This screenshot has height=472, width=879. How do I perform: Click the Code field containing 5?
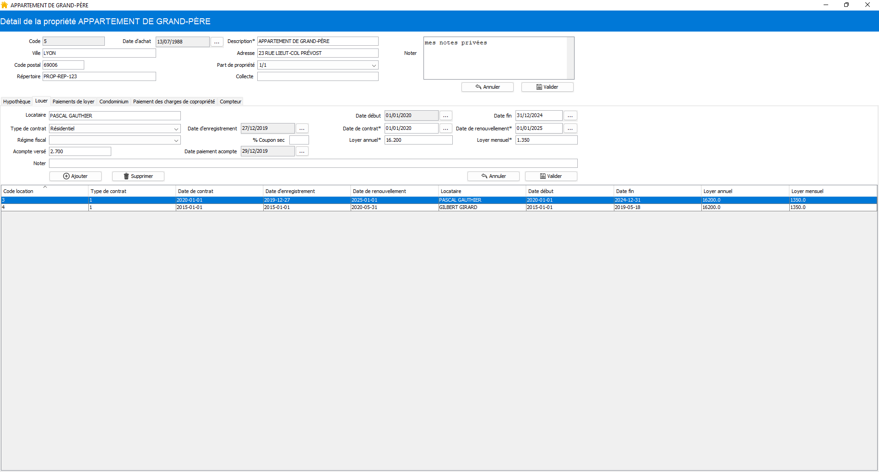pos(74,41)
